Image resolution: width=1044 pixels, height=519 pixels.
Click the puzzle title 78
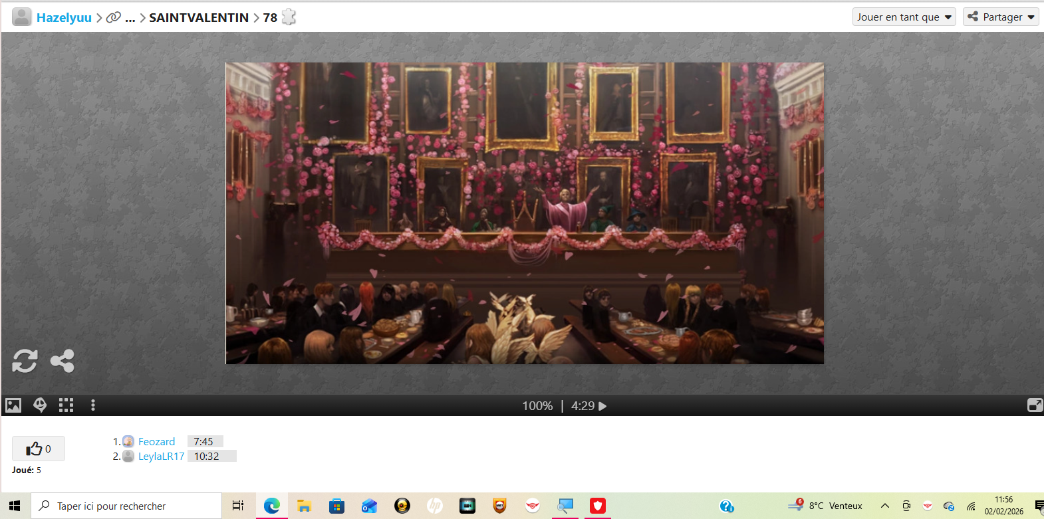[270, 18]
